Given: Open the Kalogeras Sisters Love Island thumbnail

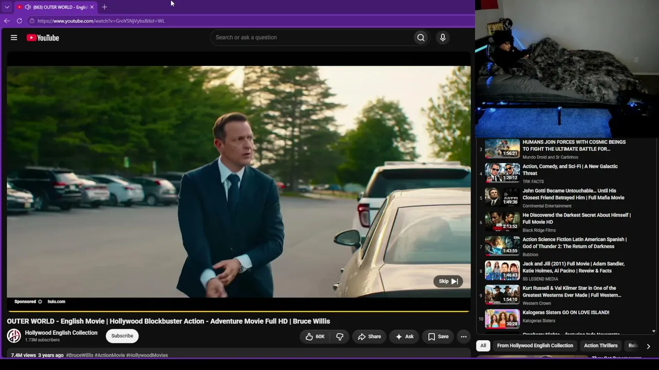Looking at the screenshot, I should [x=502, y=319].
